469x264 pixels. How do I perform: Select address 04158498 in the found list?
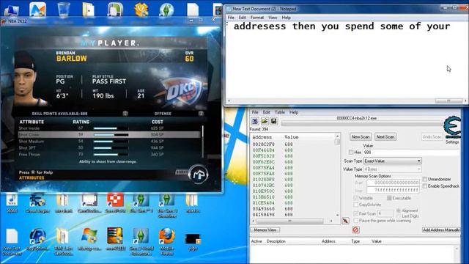273,215
